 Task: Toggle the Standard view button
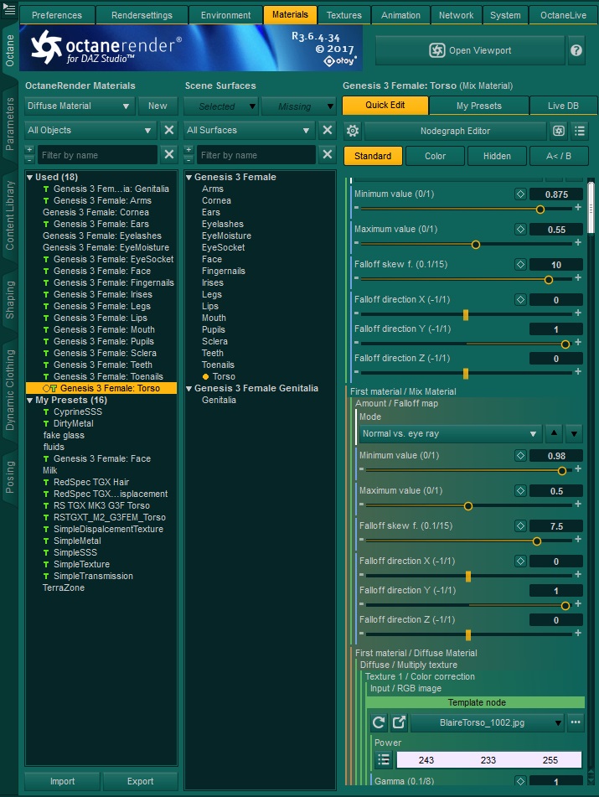(x=373, y=156)
